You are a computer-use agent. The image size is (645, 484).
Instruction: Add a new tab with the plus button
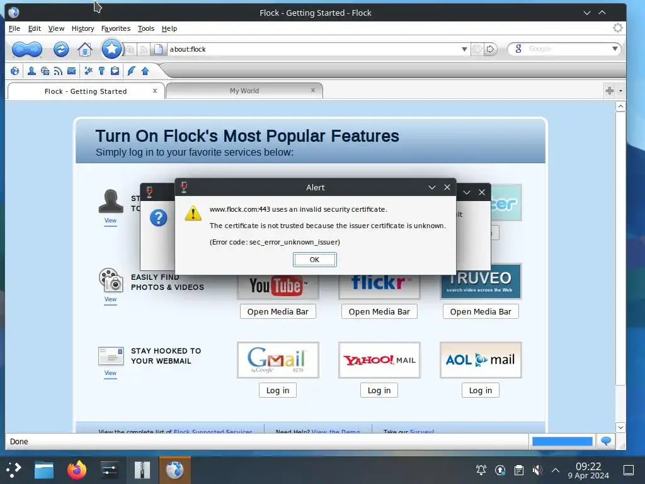pyautogui.click(x=610, y=91)
